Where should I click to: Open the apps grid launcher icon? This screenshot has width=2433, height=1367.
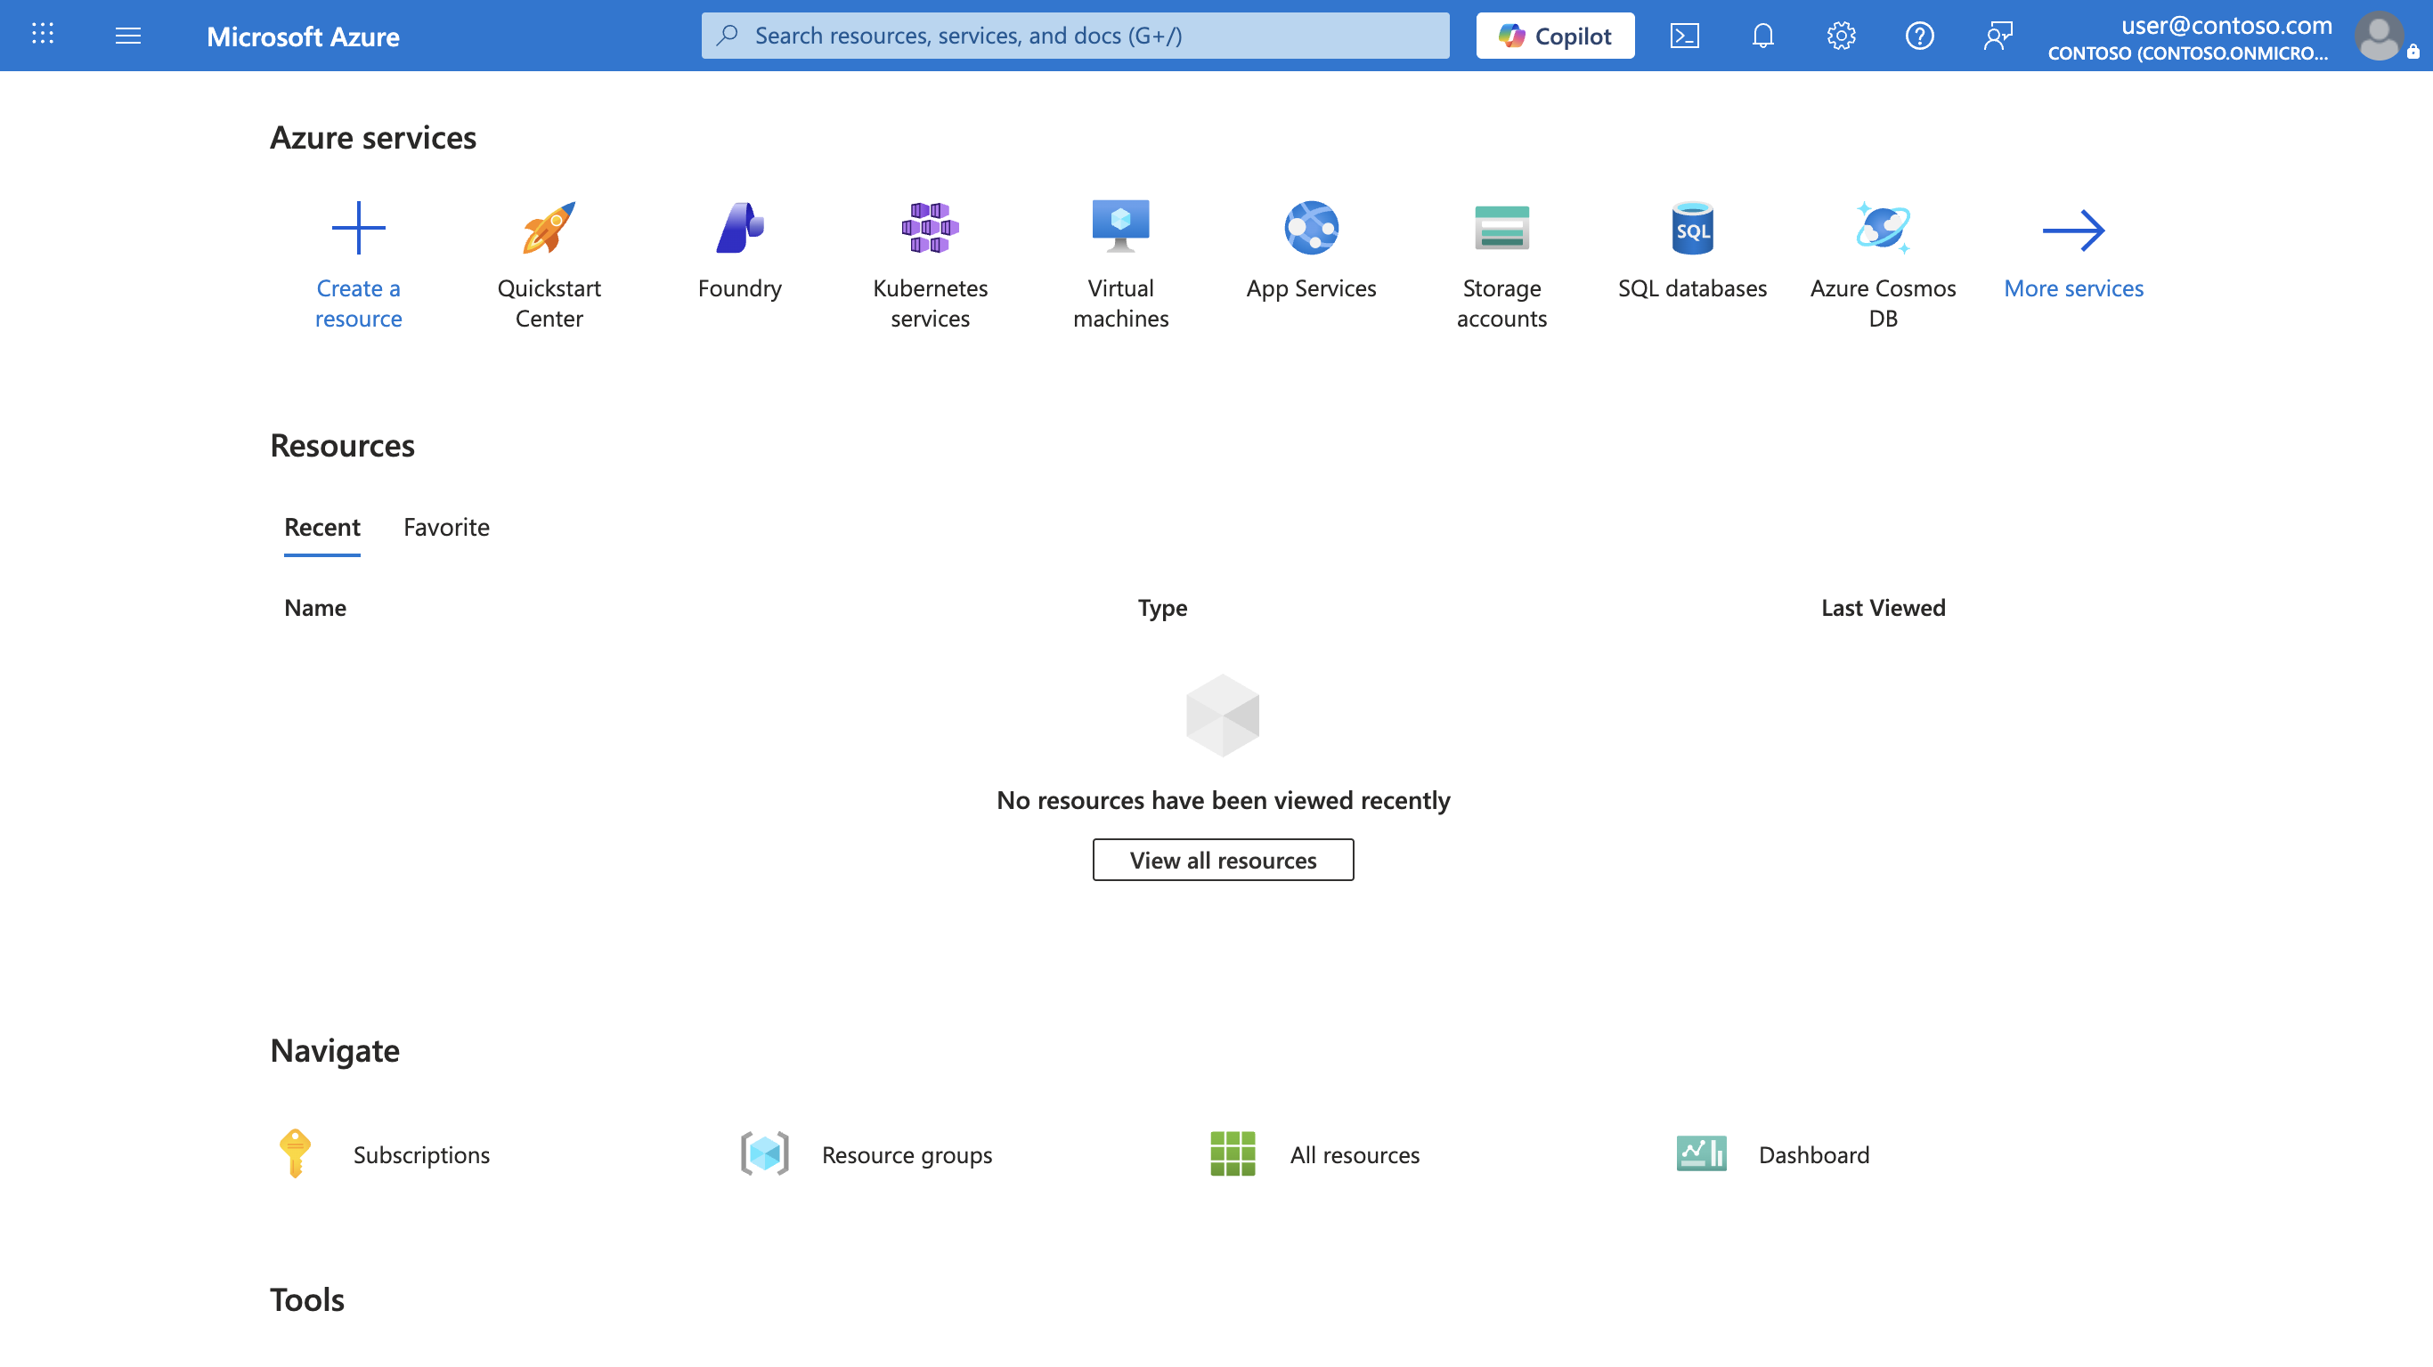click(x=43, y=35)
